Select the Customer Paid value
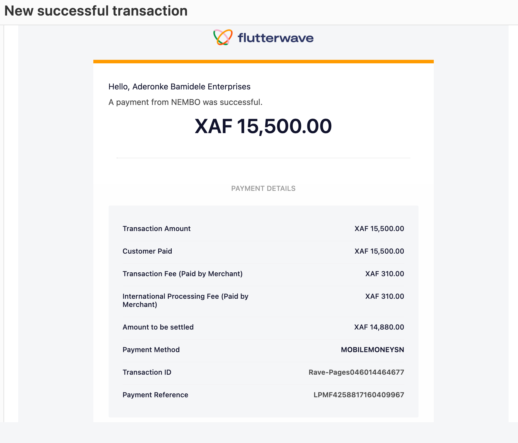 (379, 251)
